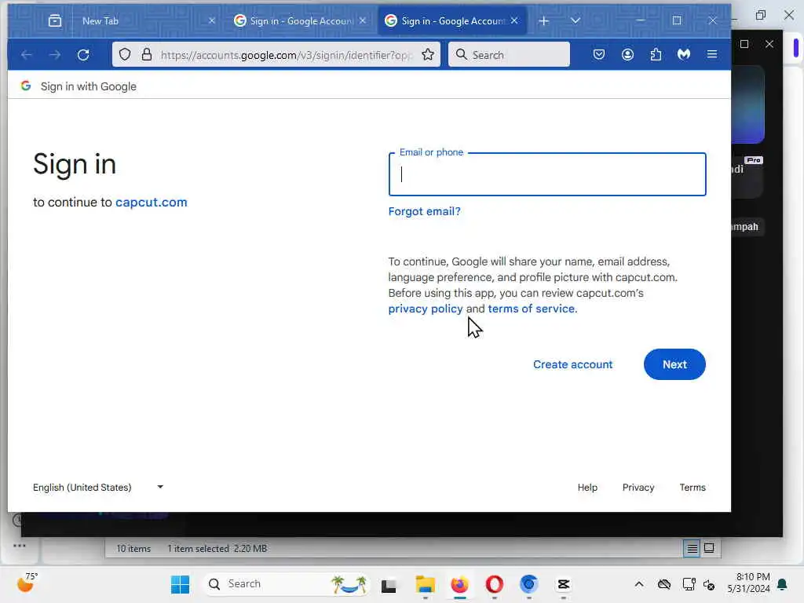Open OneDrive cloud tray icon
Viewport: 804px width, 603px height.
664,584
